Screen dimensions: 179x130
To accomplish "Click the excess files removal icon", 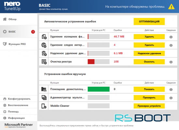I will [x=44, y=36].
